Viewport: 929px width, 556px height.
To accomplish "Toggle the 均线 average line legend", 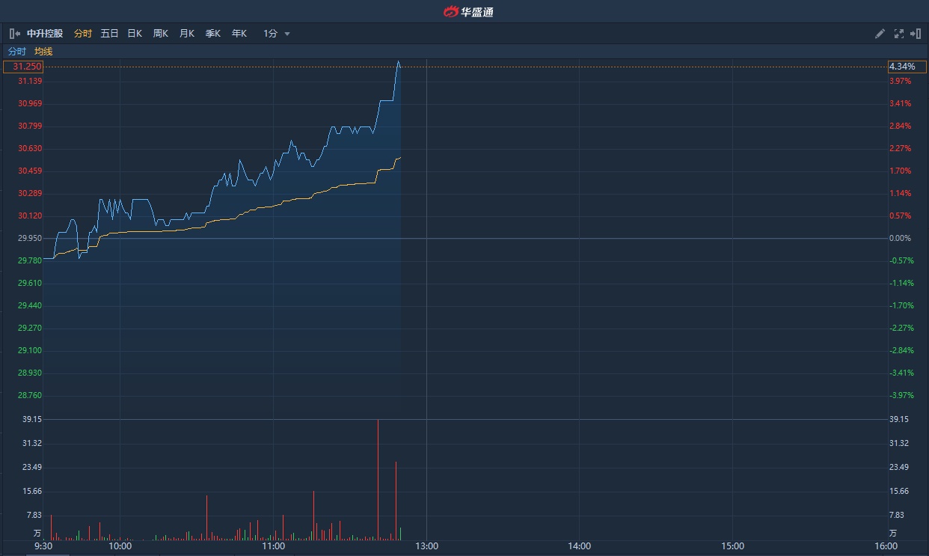I will point(43,52).
